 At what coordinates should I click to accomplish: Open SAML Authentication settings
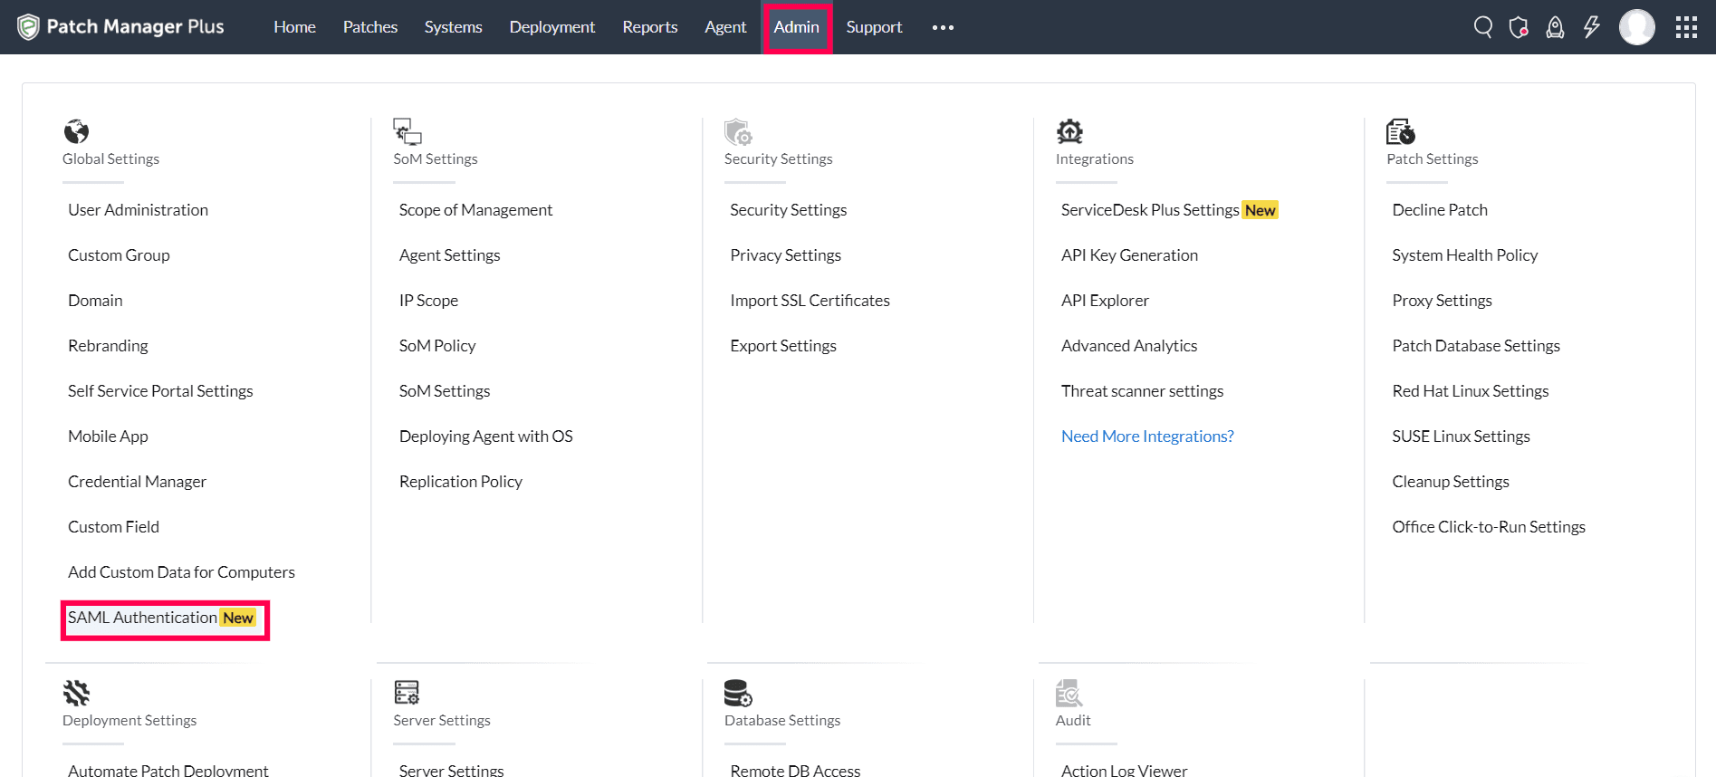coord(143,618)
